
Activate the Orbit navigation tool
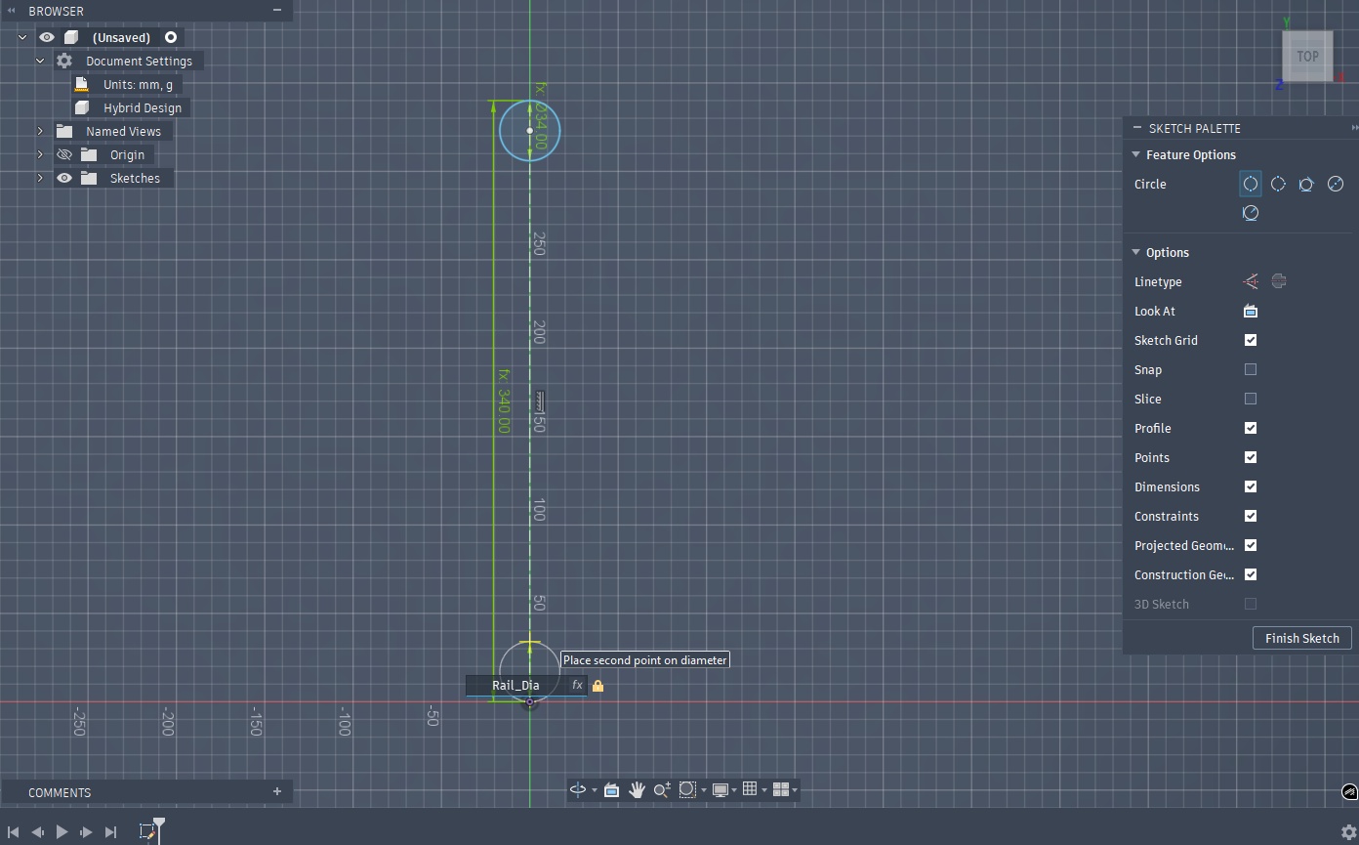point(578,789)
